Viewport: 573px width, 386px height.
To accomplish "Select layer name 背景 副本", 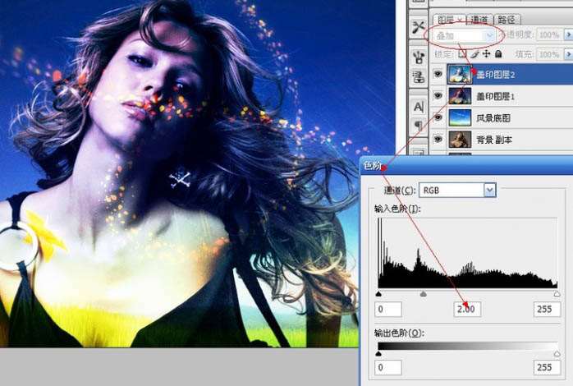I will (x=494, y=140).
